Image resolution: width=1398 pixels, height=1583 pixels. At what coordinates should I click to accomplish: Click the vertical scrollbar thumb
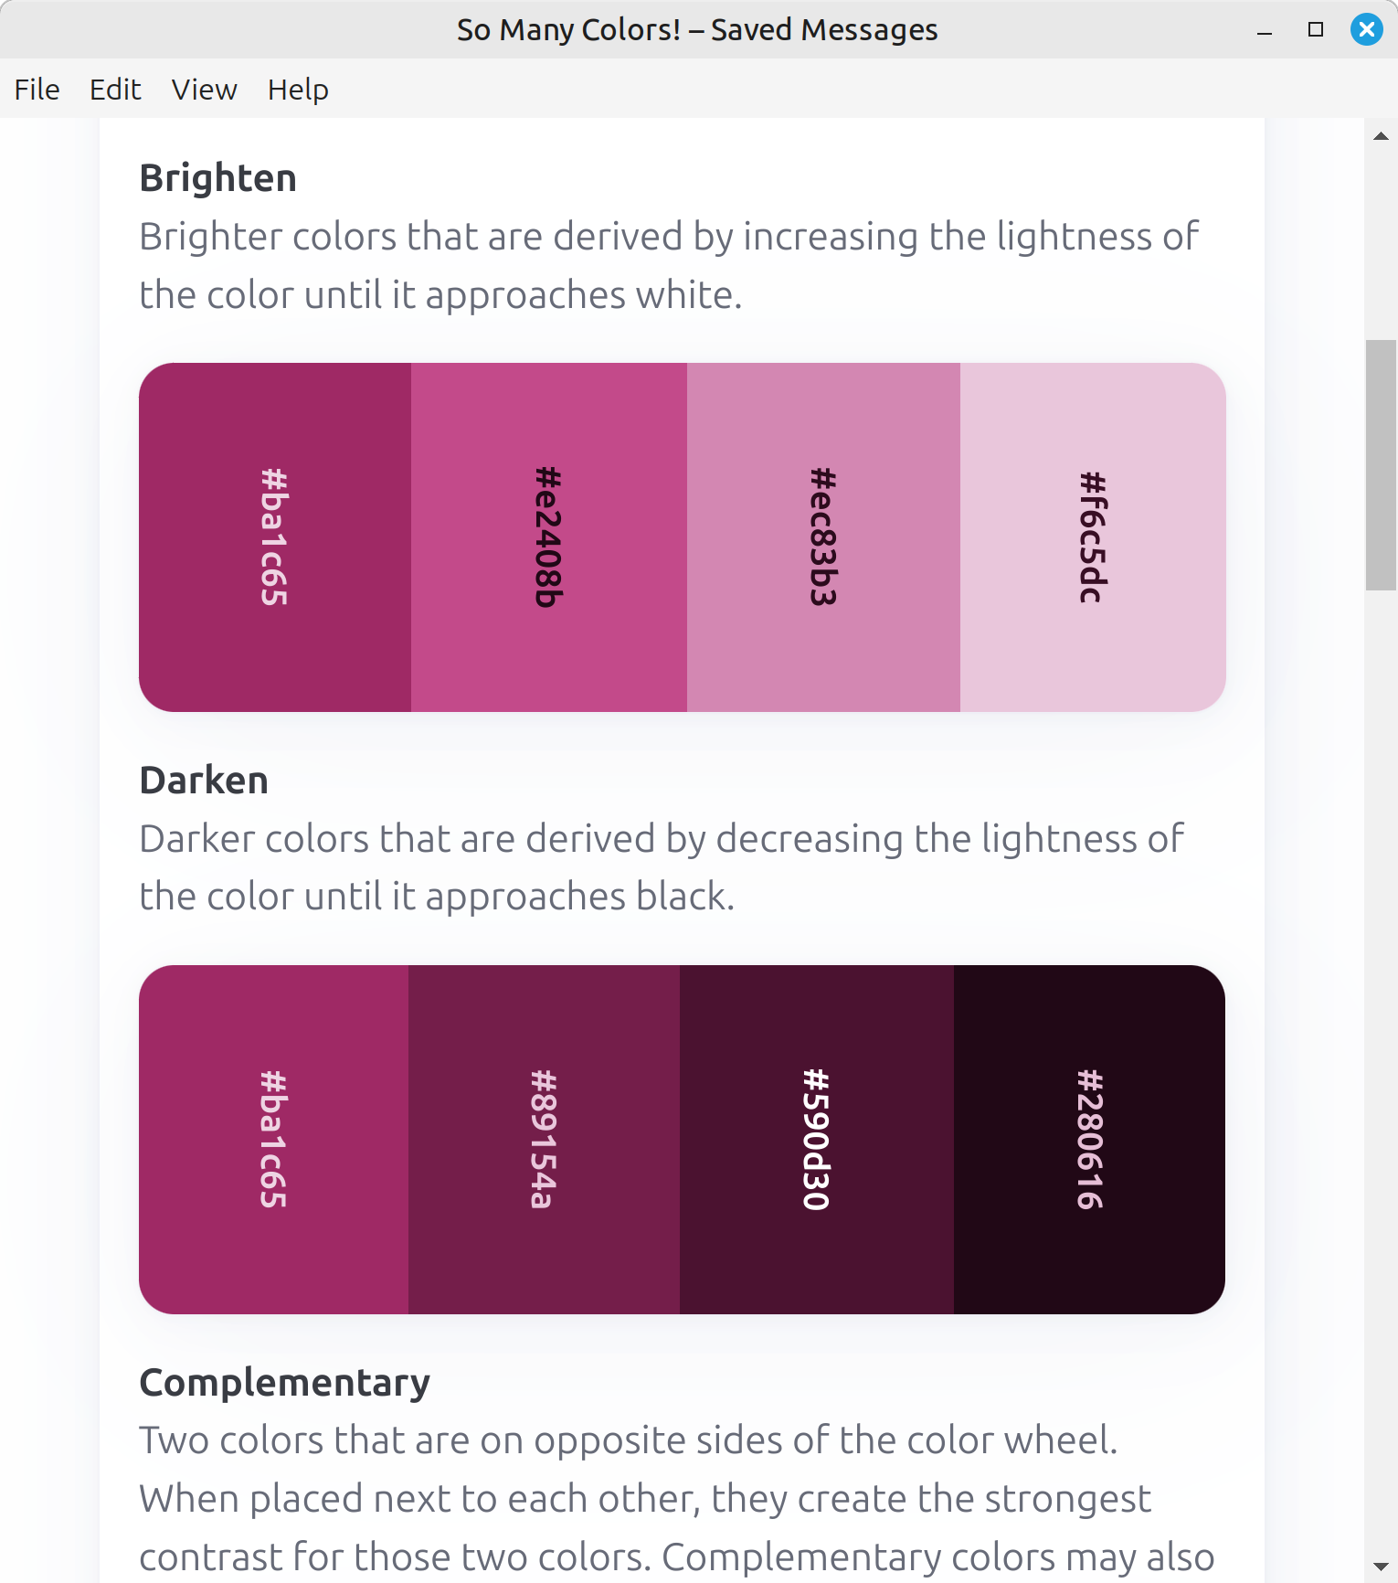[x=1381, y=465]
